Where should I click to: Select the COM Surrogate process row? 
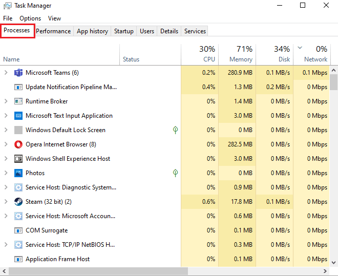coord(165,230)
